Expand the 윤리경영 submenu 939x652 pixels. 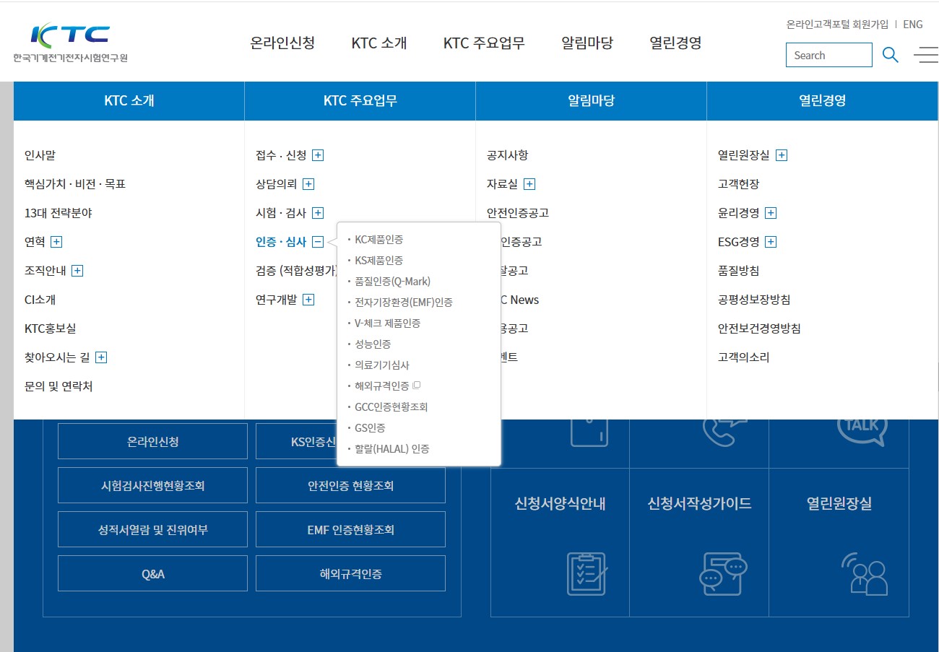point(771,213)
